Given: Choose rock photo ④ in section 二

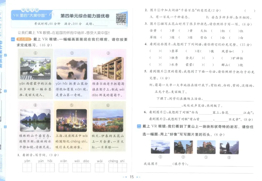Looking at the screenshot, I should pyautogui.click(x=229, y=147).
